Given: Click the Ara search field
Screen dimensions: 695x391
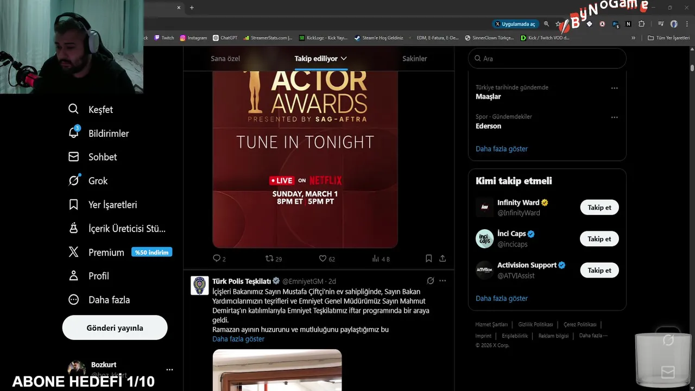Looking at the screenshot, I should coord(547,59).
